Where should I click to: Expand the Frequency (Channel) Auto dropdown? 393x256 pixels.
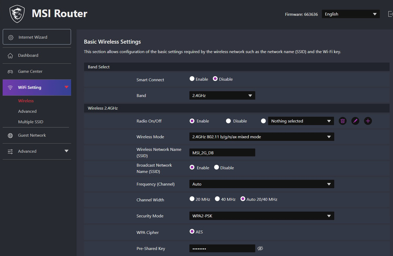click(x=262, y=184)
